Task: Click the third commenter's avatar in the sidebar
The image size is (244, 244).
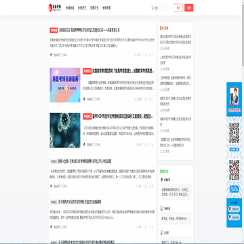Action: 162,232
